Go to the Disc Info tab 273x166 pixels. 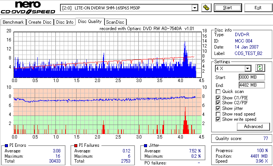[x=64, y=22]
